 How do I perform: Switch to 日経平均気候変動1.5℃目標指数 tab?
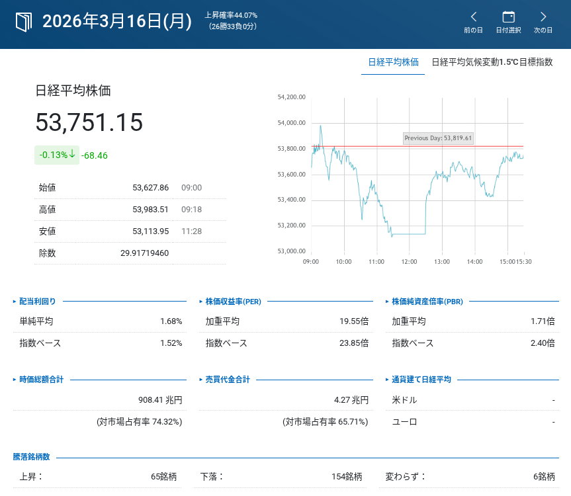(492, 62)
